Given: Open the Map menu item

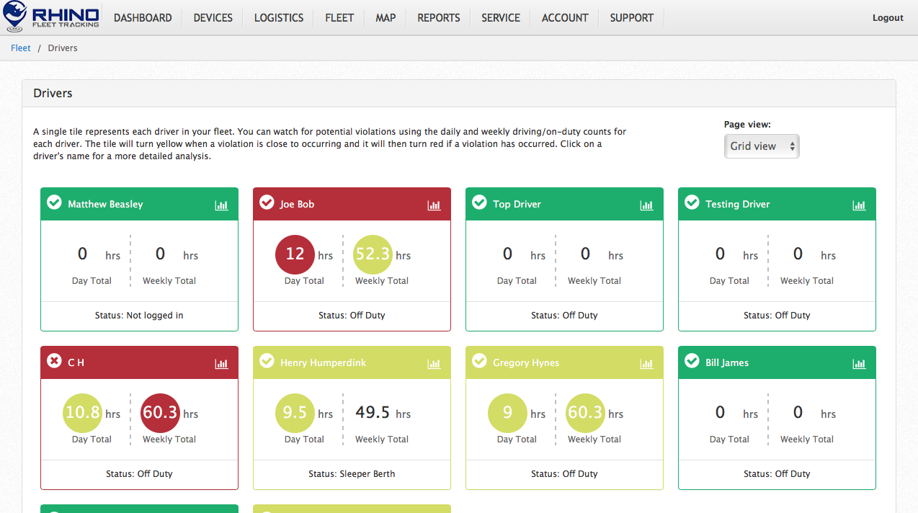Looking at the screenshot, I should [386, 17].
